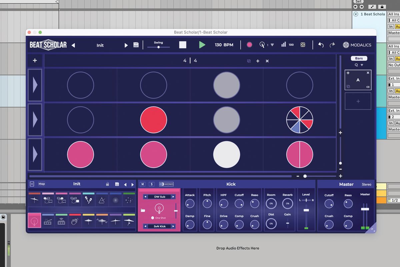Select the maracas percussion pad
This screenshot has height=267, width=400.
point(88,200)
